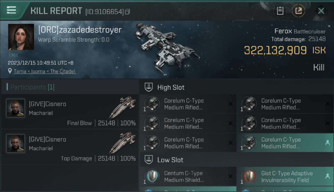Click the share export icon
This screenshot has width=334, height=192.
pos(299,11)
